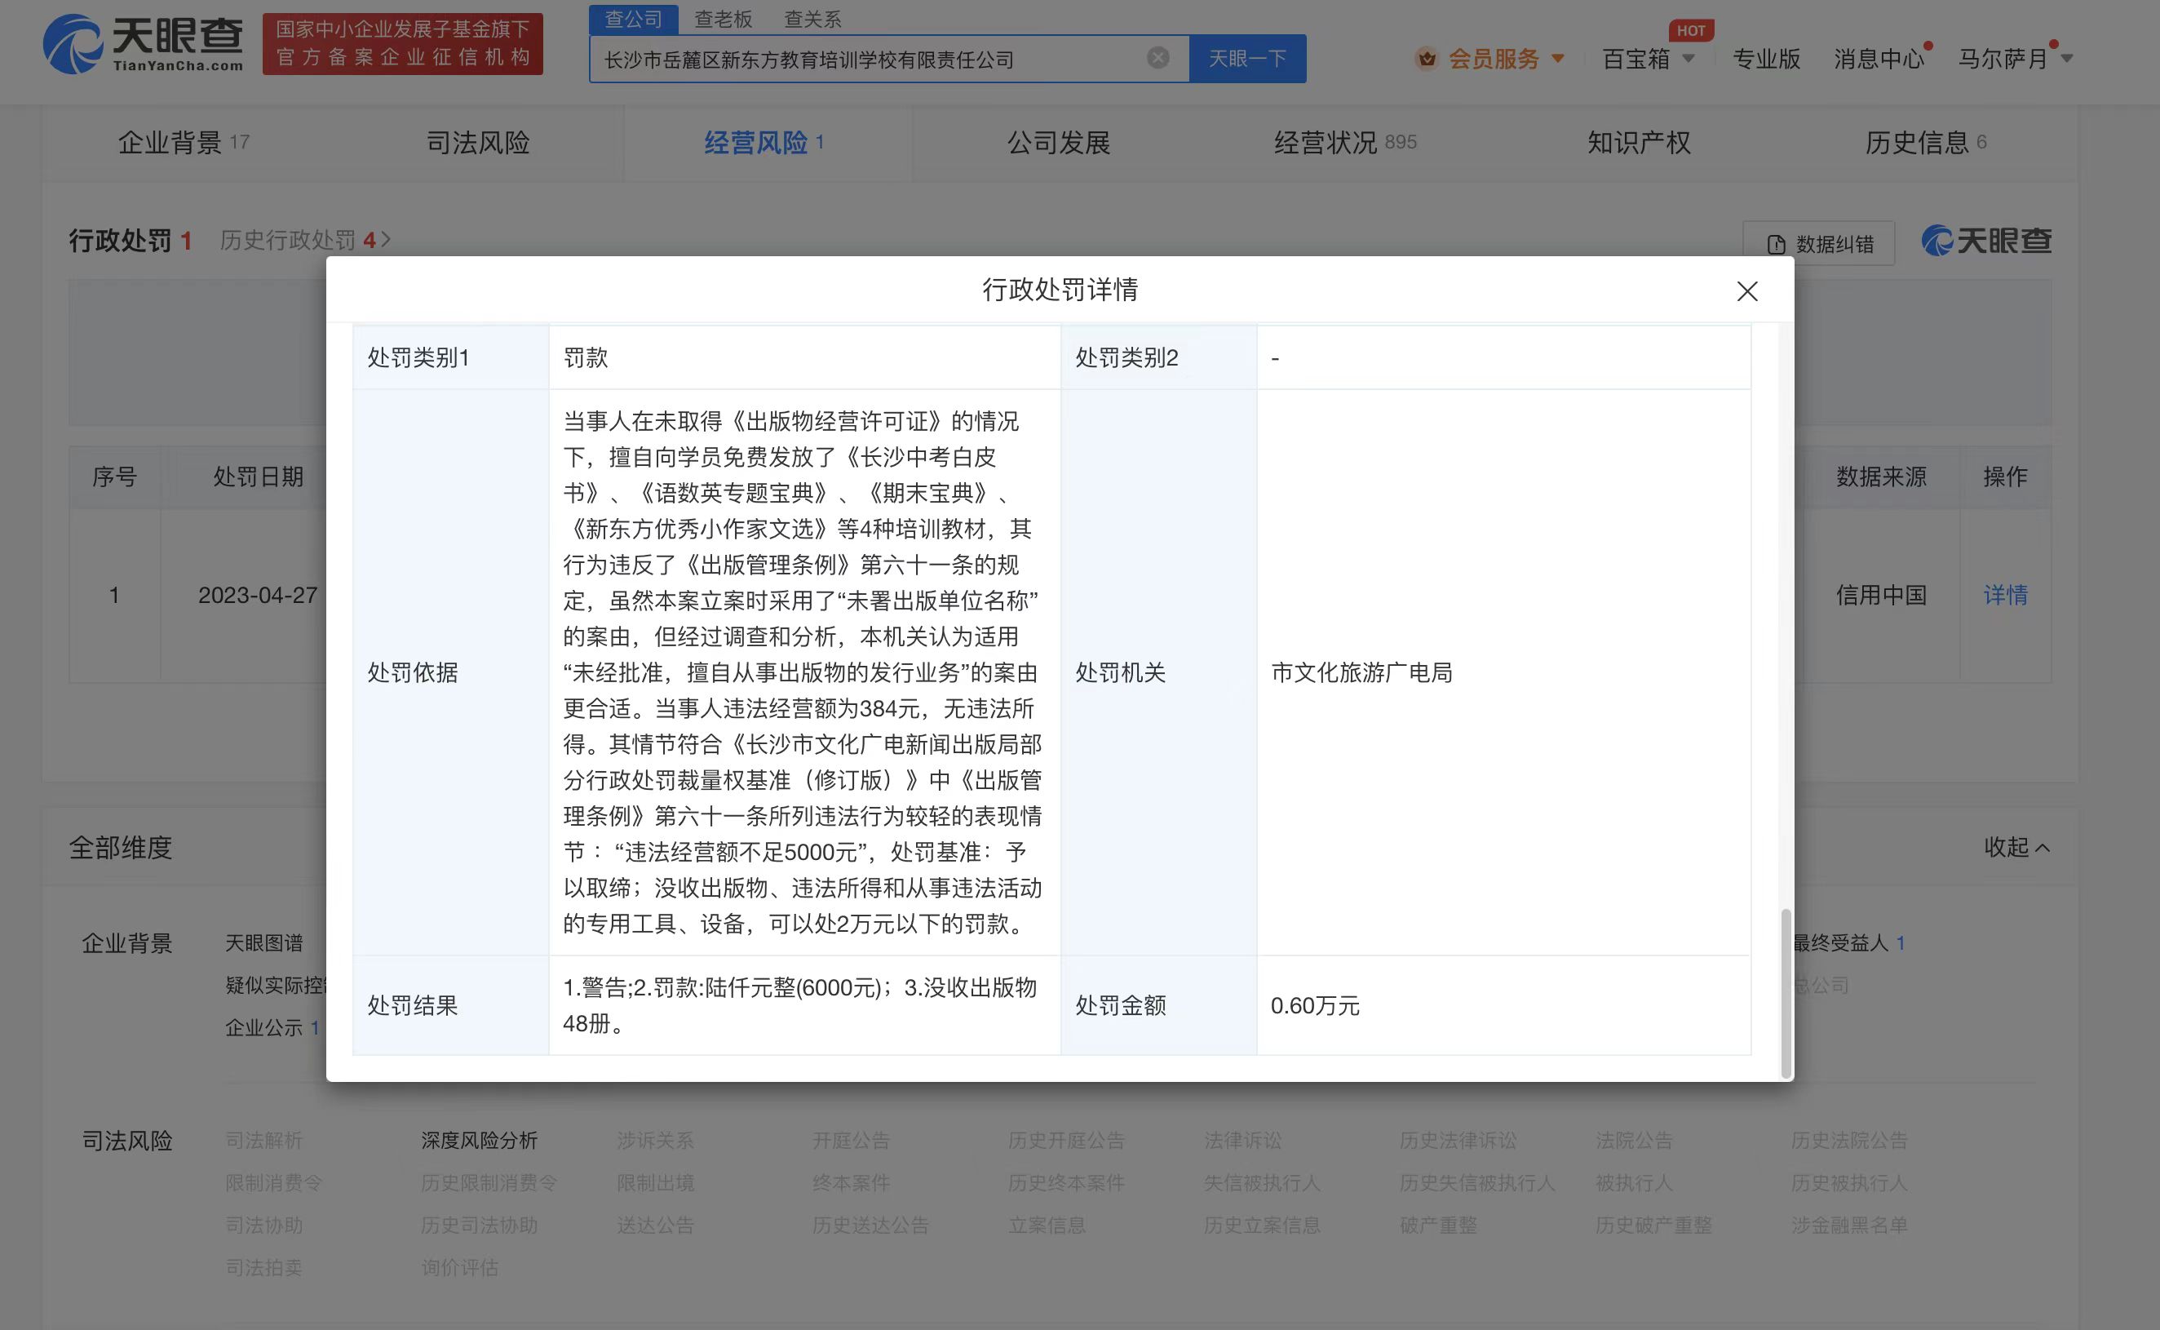The height and width of the screenshot is (1330, 2160).
Task: Open 深度风险分析 under 司法风险
Action: [479, 1141]
